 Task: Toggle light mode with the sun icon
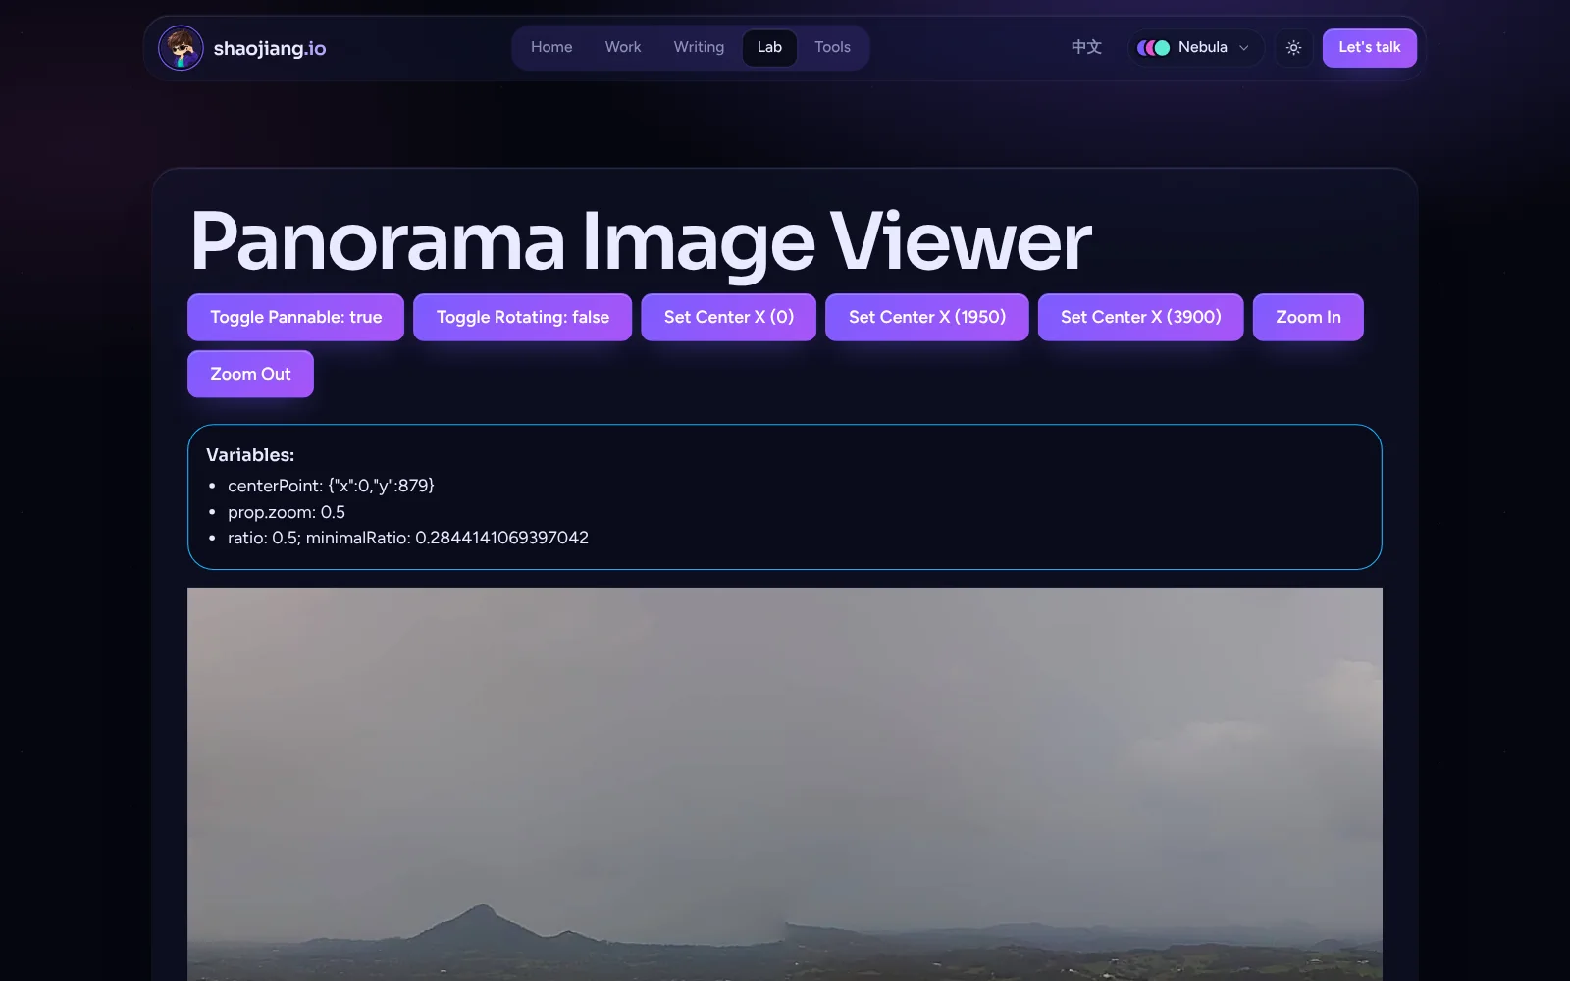coord(1293,48)
